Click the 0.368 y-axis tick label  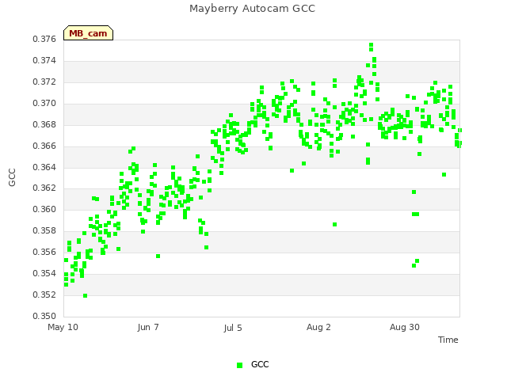[44, 124]
